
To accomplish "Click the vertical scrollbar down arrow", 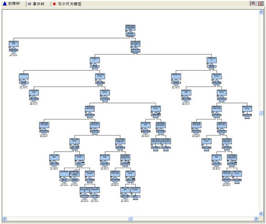I will (x=261, y=213).
